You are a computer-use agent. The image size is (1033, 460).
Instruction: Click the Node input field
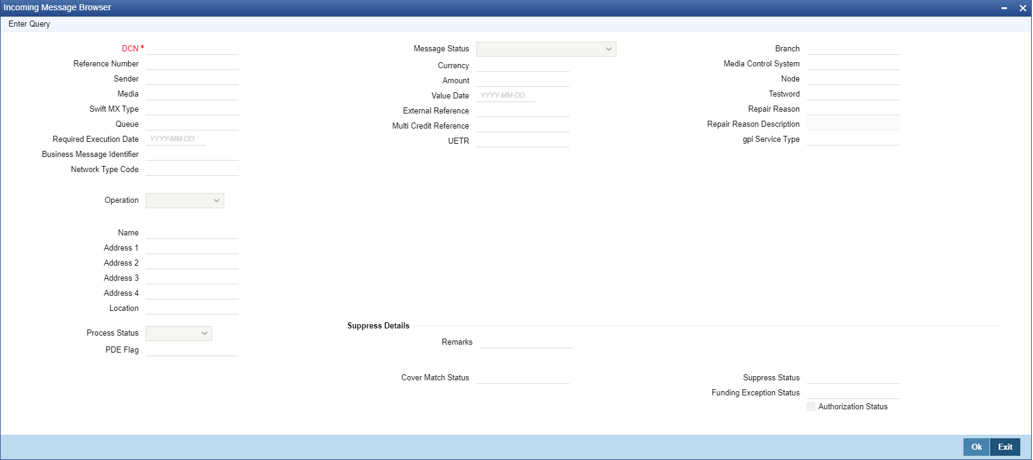[x=853, y=79]
